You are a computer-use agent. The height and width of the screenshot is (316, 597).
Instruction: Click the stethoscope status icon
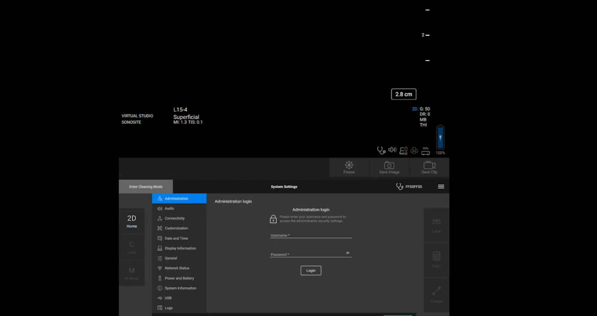380,150
